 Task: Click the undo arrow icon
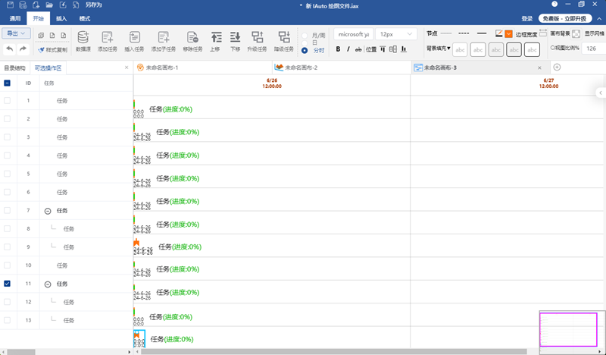point(9,49)
